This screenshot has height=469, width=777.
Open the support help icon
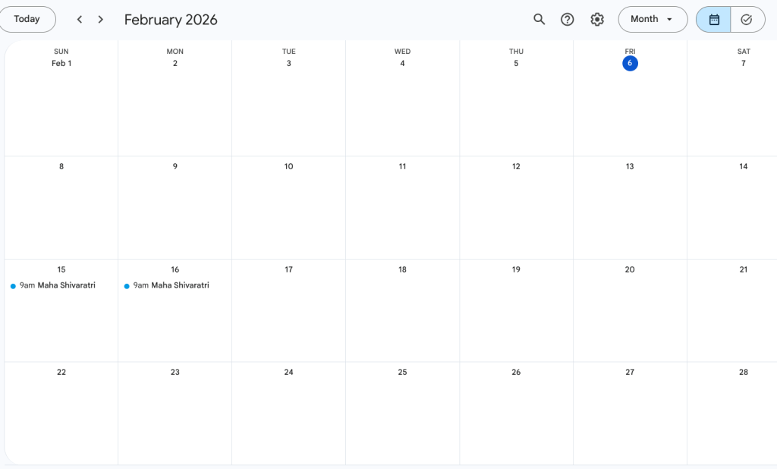tap(568, 20)
